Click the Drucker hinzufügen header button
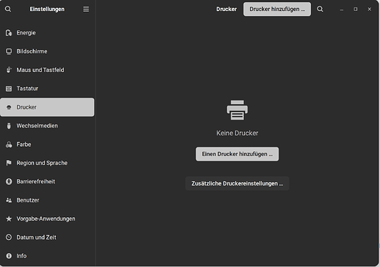The width and height of the screenshot is (380, 267). (277, 10)
